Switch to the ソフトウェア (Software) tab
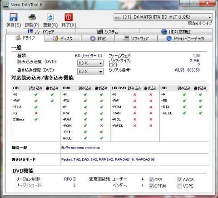 (x=136, y=39)
